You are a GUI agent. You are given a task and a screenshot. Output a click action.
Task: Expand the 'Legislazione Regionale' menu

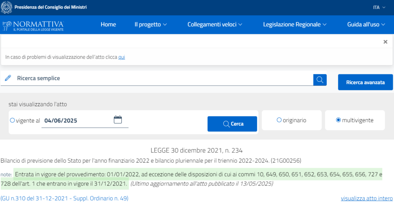295,25
